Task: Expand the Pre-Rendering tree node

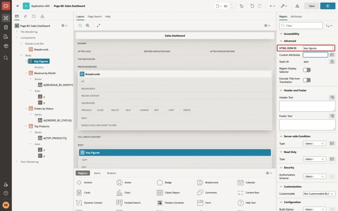Action: 17,32
